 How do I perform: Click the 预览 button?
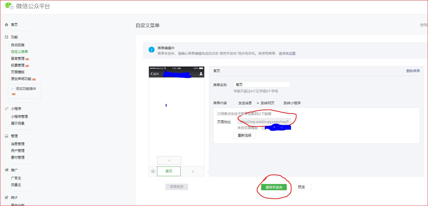tap(301, 187)
